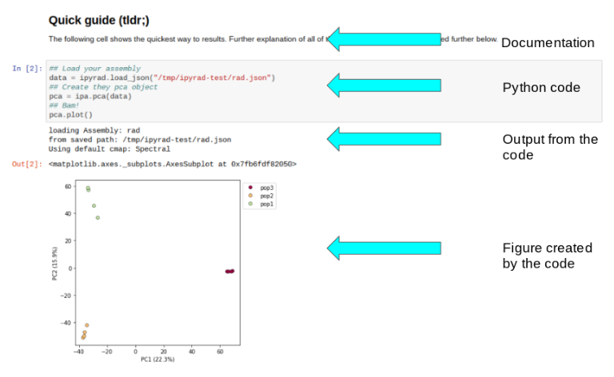Click 'Output from the code' label
Image resolution: width=614 pixels, height=377 pixels.
point(550,147)
